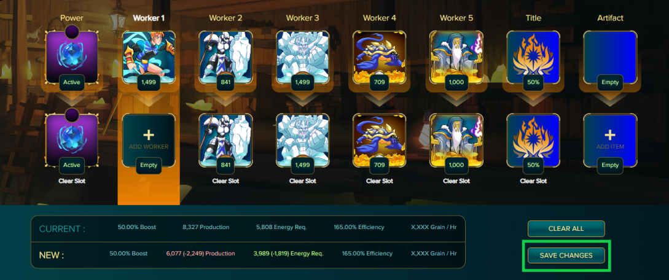
Task: Select the lower Title flame emblem card
Action: tap(533, 140)
